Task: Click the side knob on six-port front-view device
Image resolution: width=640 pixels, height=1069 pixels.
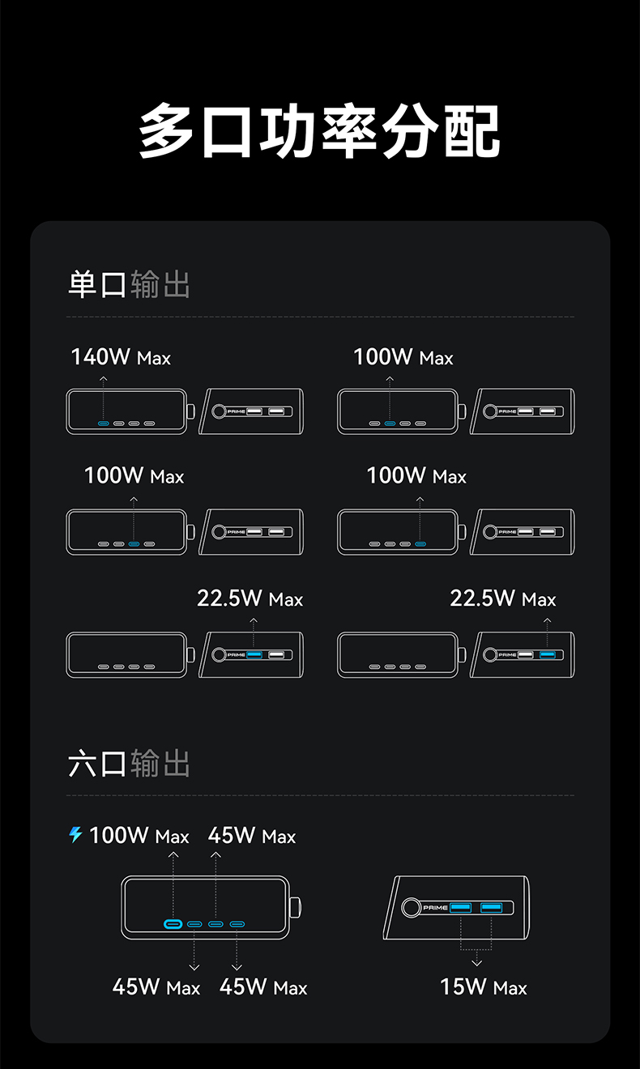Action: (296, 906)
